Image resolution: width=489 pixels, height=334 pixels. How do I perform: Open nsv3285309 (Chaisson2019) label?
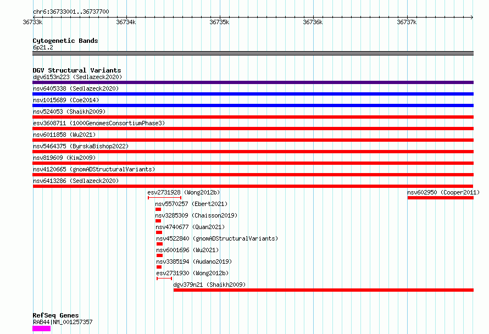[x=196, y=215]
